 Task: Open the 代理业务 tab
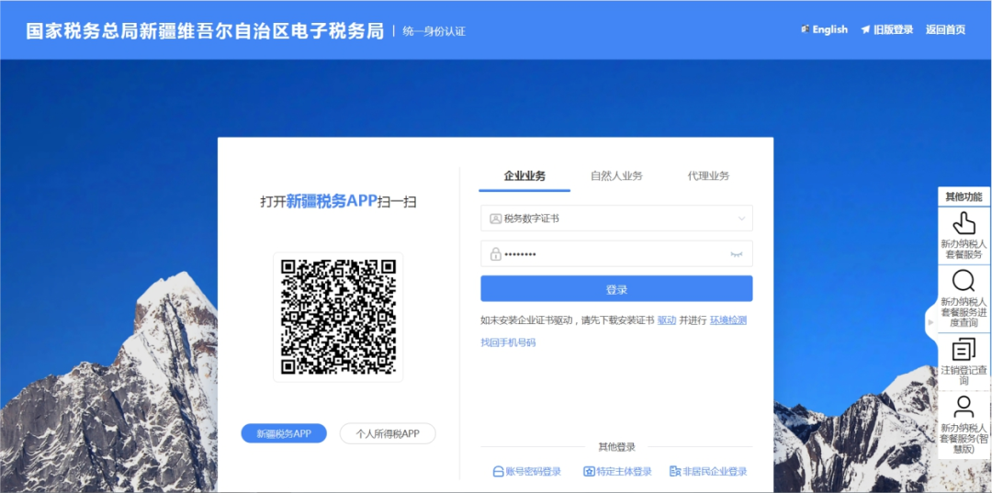coord(708,176)
